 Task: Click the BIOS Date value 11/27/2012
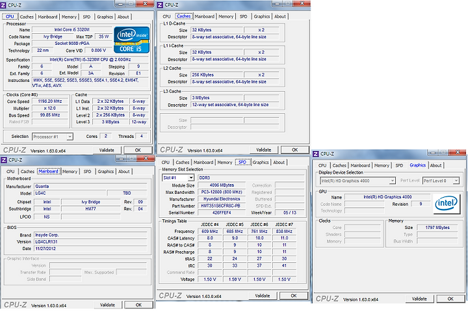pyautogui.click(x=90, y=249)
